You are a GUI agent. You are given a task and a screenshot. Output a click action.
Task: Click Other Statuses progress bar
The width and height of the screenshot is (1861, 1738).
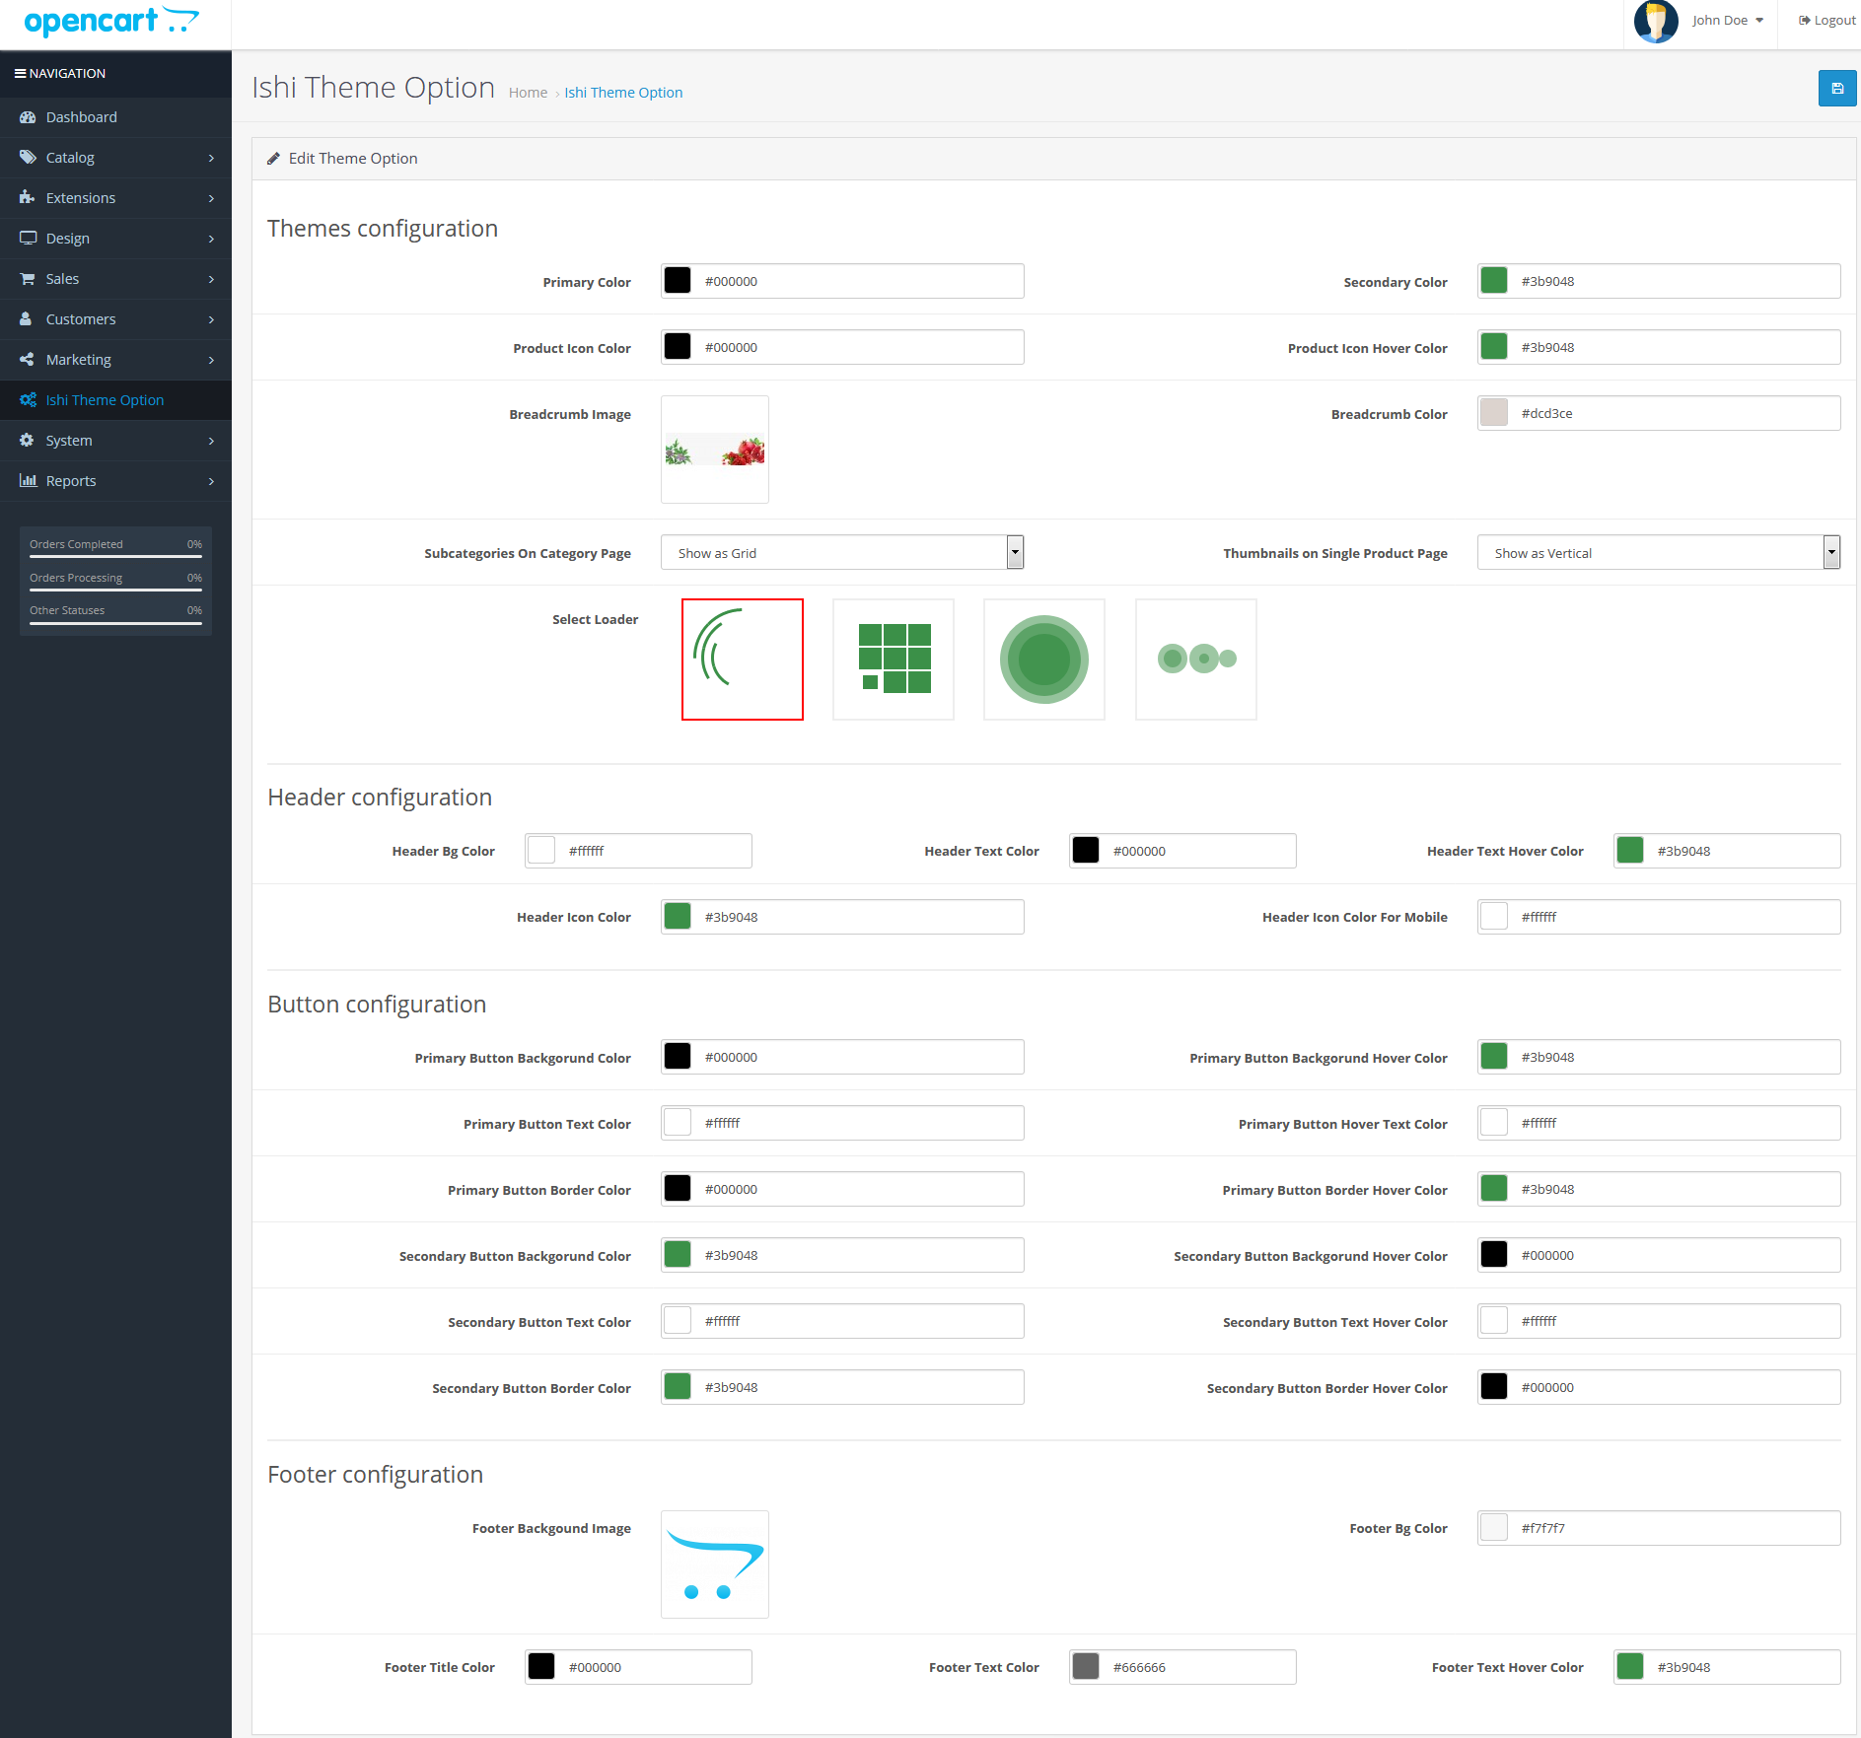click(115, 623)
